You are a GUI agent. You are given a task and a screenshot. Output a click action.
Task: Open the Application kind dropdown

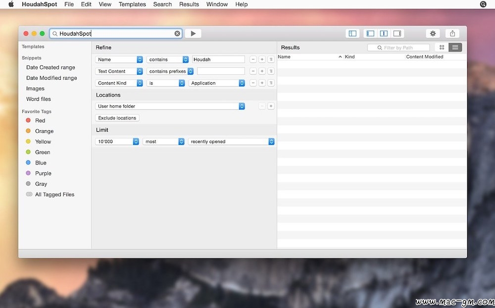pyautogui.click(x=217, y=83)
